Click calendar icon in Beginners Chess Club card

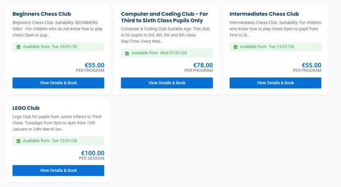tap(18, 47)
